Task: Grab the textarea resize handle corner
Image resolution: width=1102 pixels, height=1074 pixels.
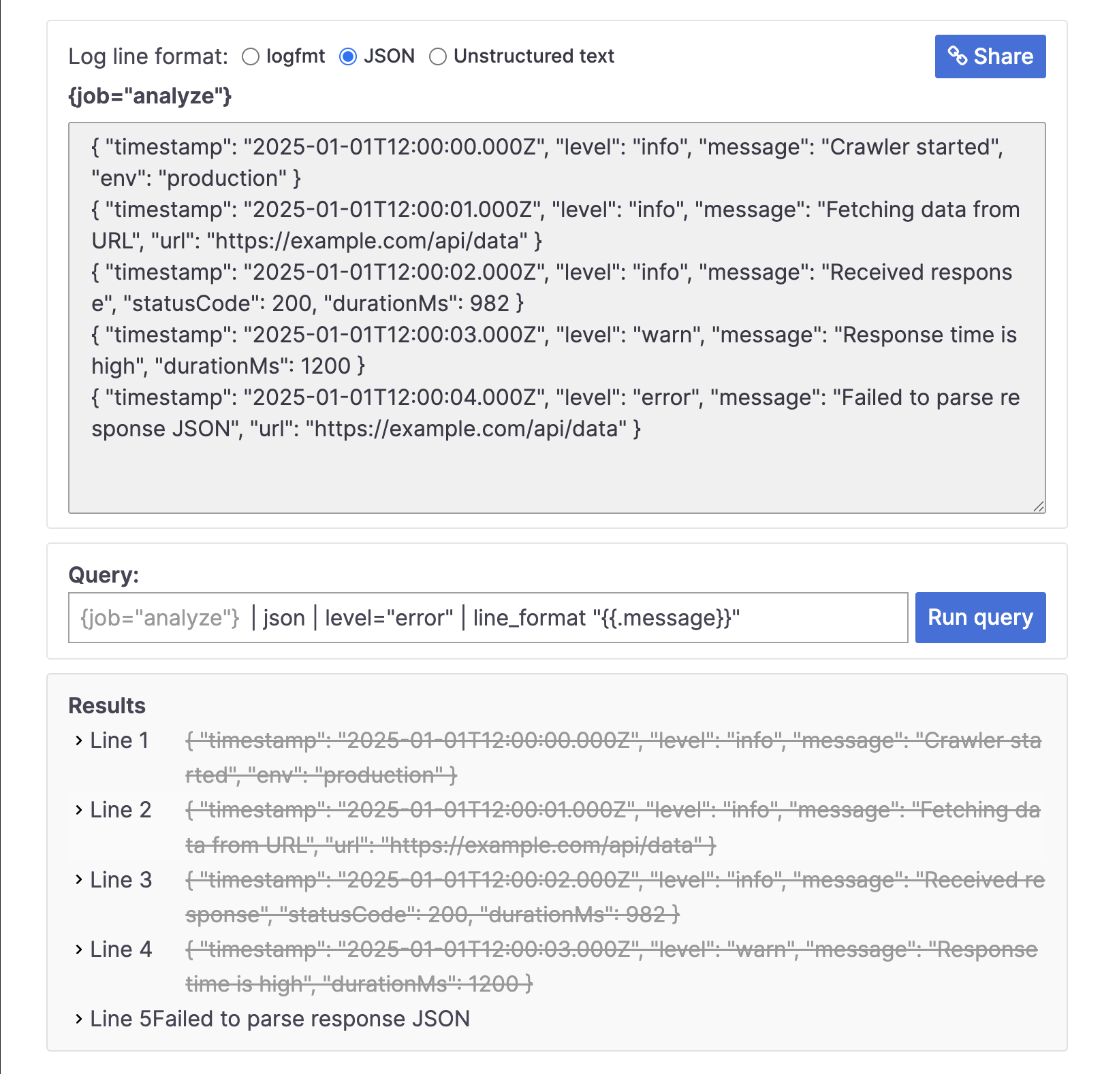Action: 1039,506
